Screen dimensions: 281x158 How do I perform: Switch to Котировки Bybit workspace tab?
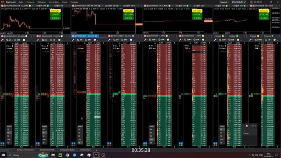[x=67, y=150]
